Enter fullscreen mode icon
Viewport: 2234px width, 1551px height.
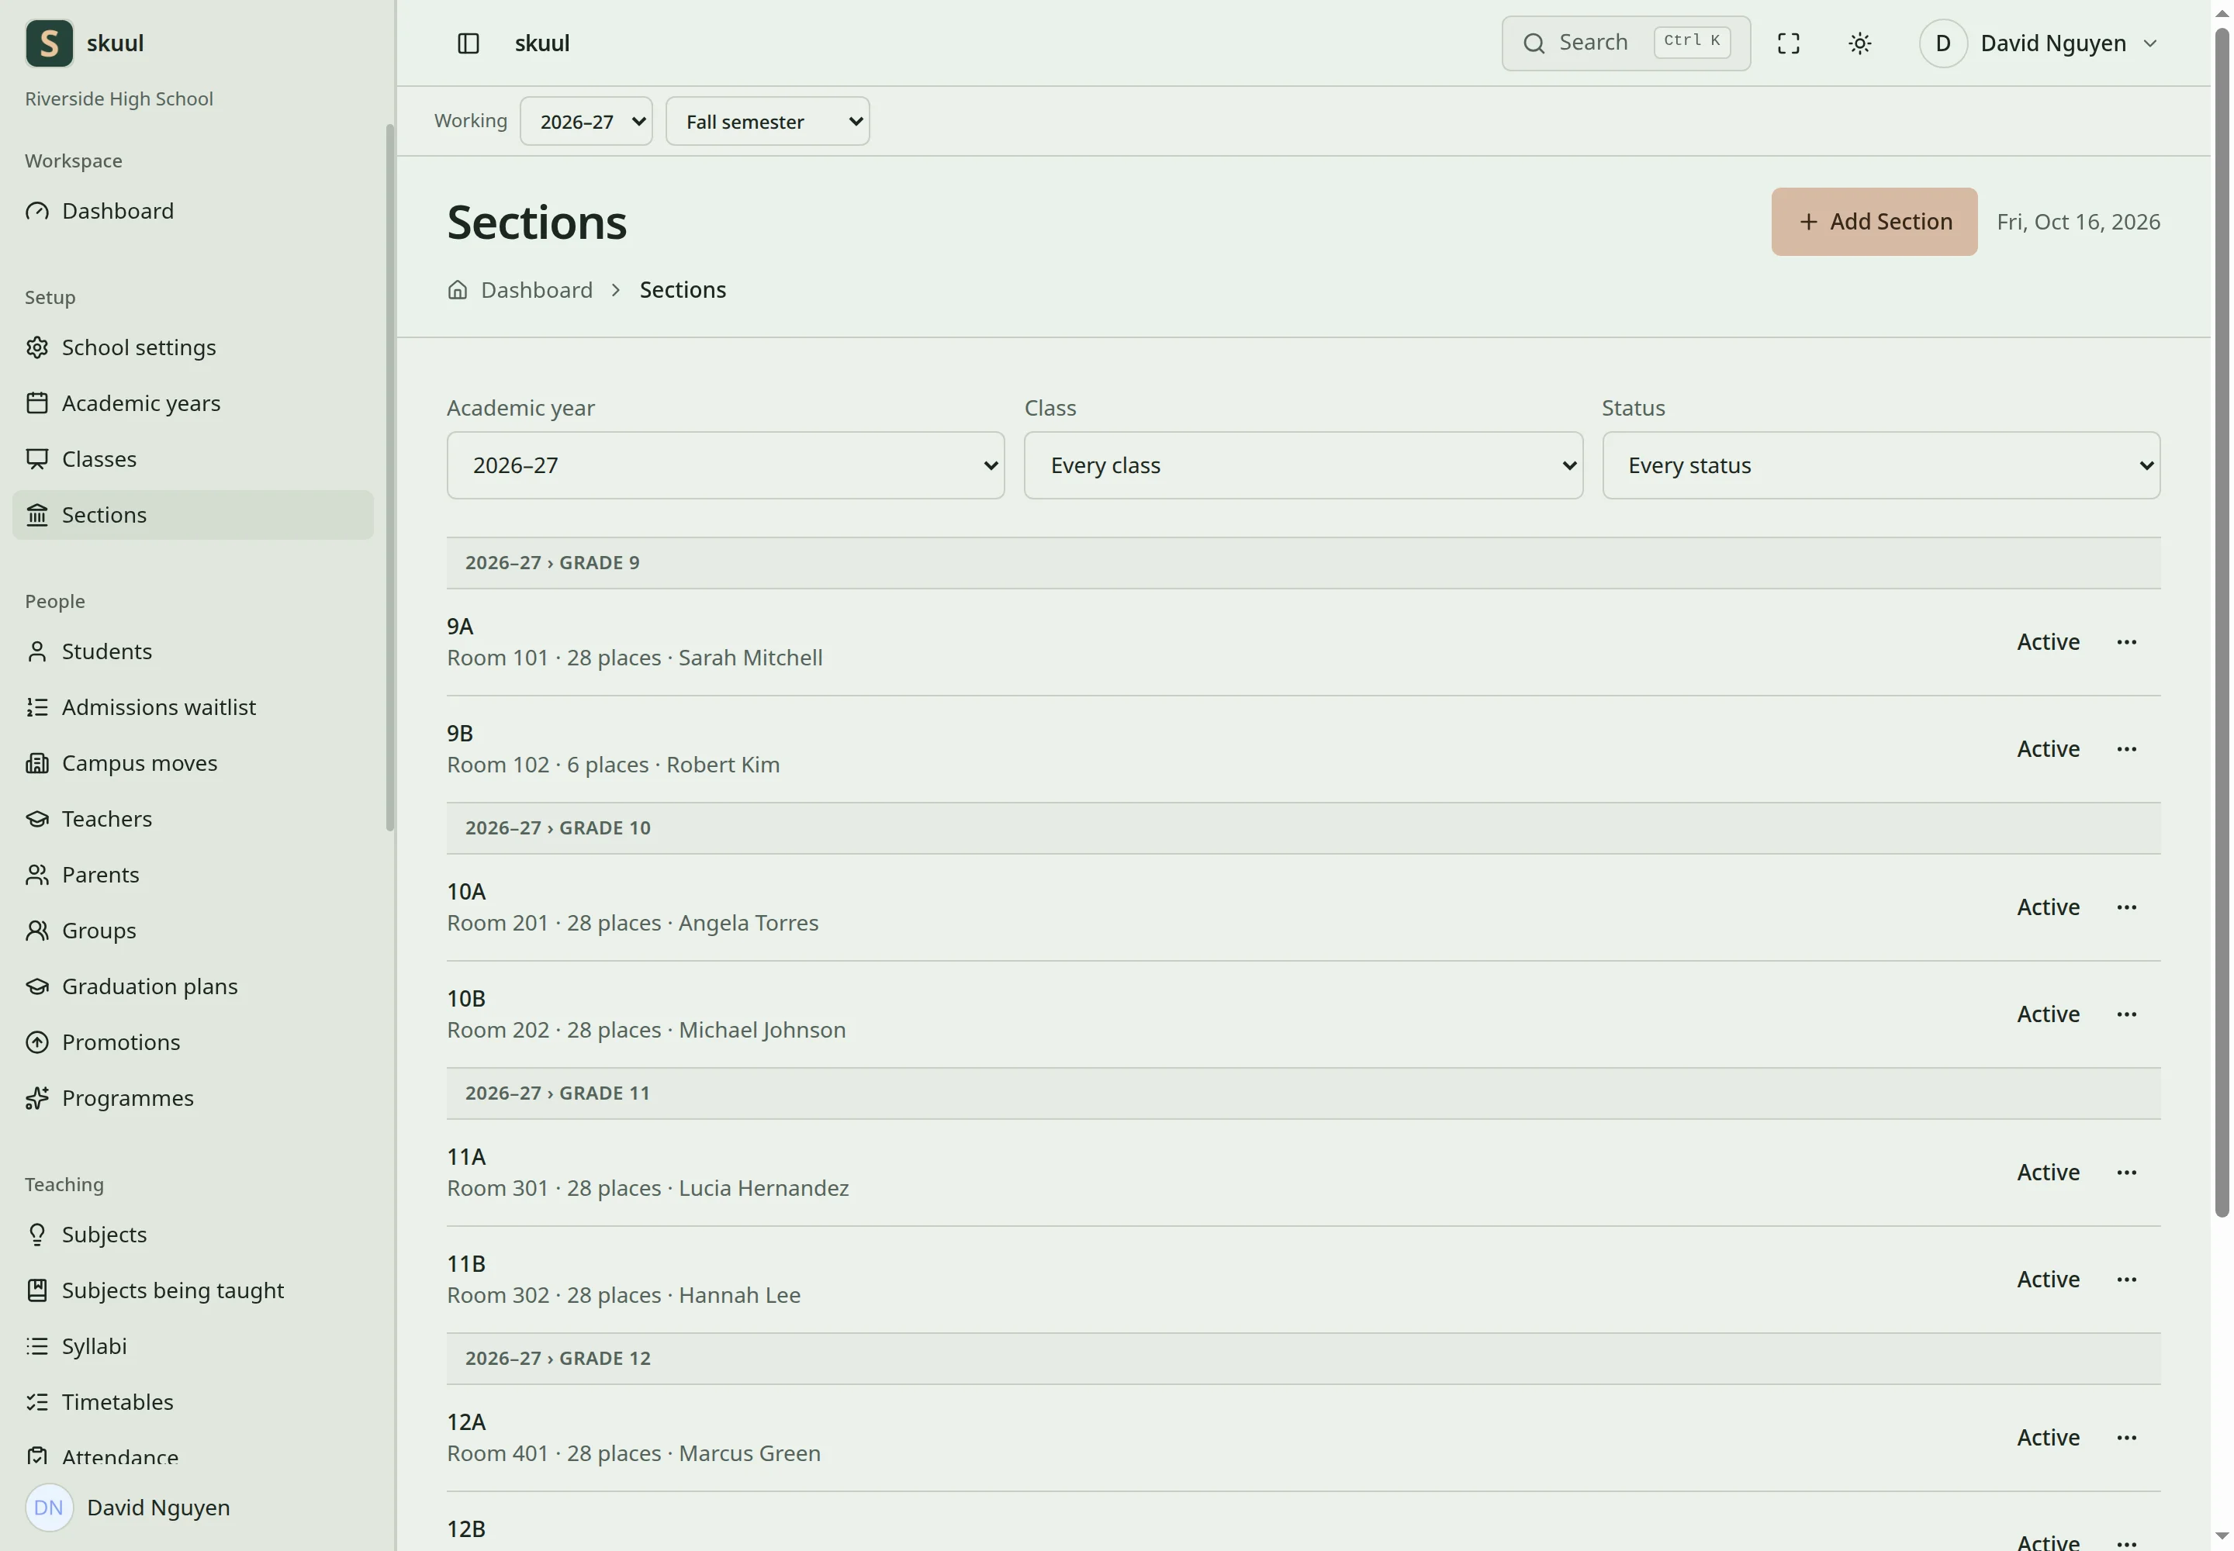pos(1789,43)
